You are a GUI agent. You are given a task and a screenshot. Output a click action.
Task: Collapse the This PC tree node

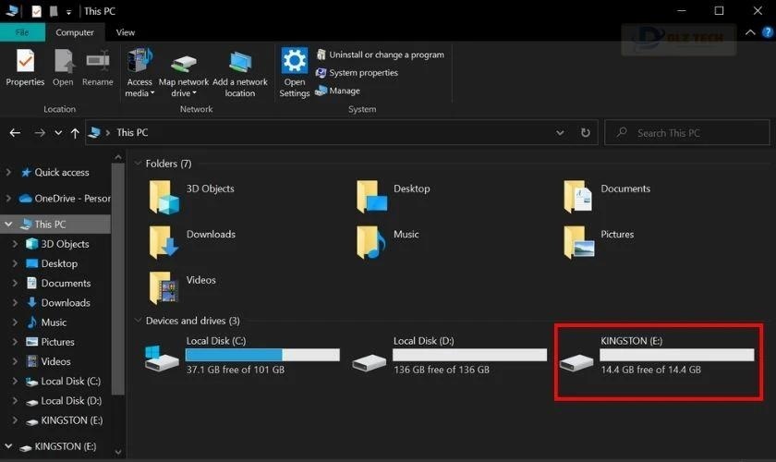click(x=9, y=225)
